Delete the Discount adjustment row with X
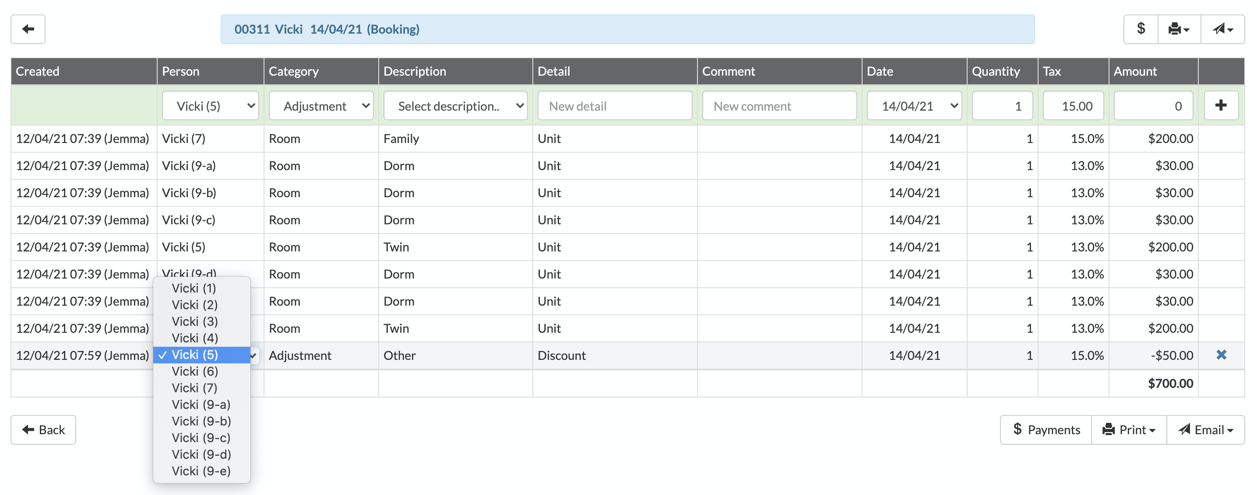This screenshot has width=1257, height=495. point(1221,355)
